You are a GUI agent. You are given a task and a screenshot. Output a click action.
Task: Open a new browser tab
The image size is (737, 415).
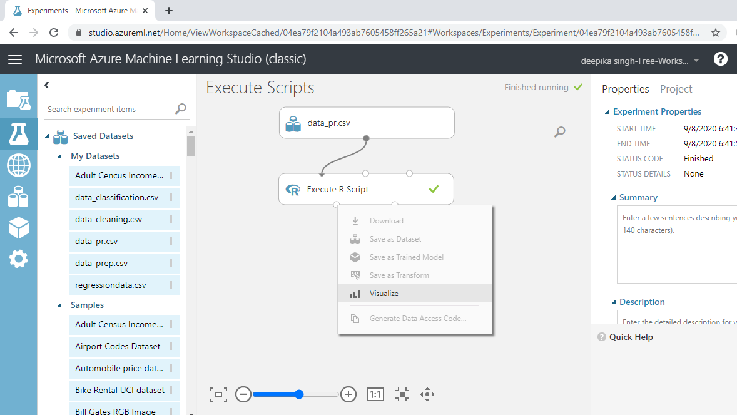coord(169,11)
